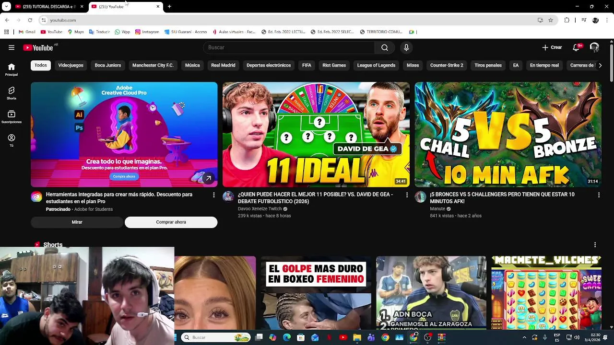614x345 pixels.
Task: Click the Windows taskbar search box
Action: click(x=216, y=337)
